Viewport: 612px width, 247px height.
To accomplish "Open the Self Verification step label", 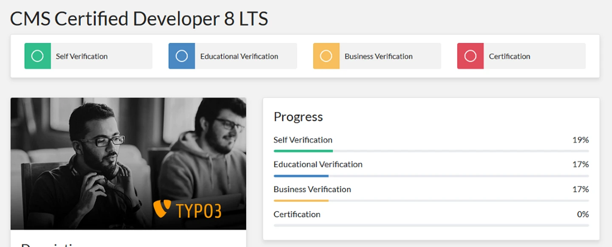I will 82,56.
